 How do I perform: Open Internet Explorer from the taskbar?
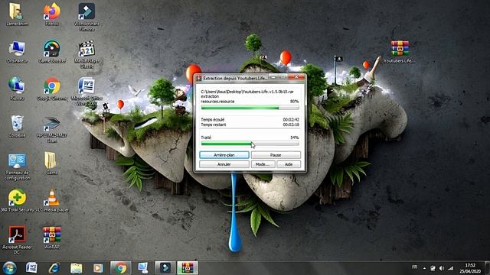click(x=54, y=268)
